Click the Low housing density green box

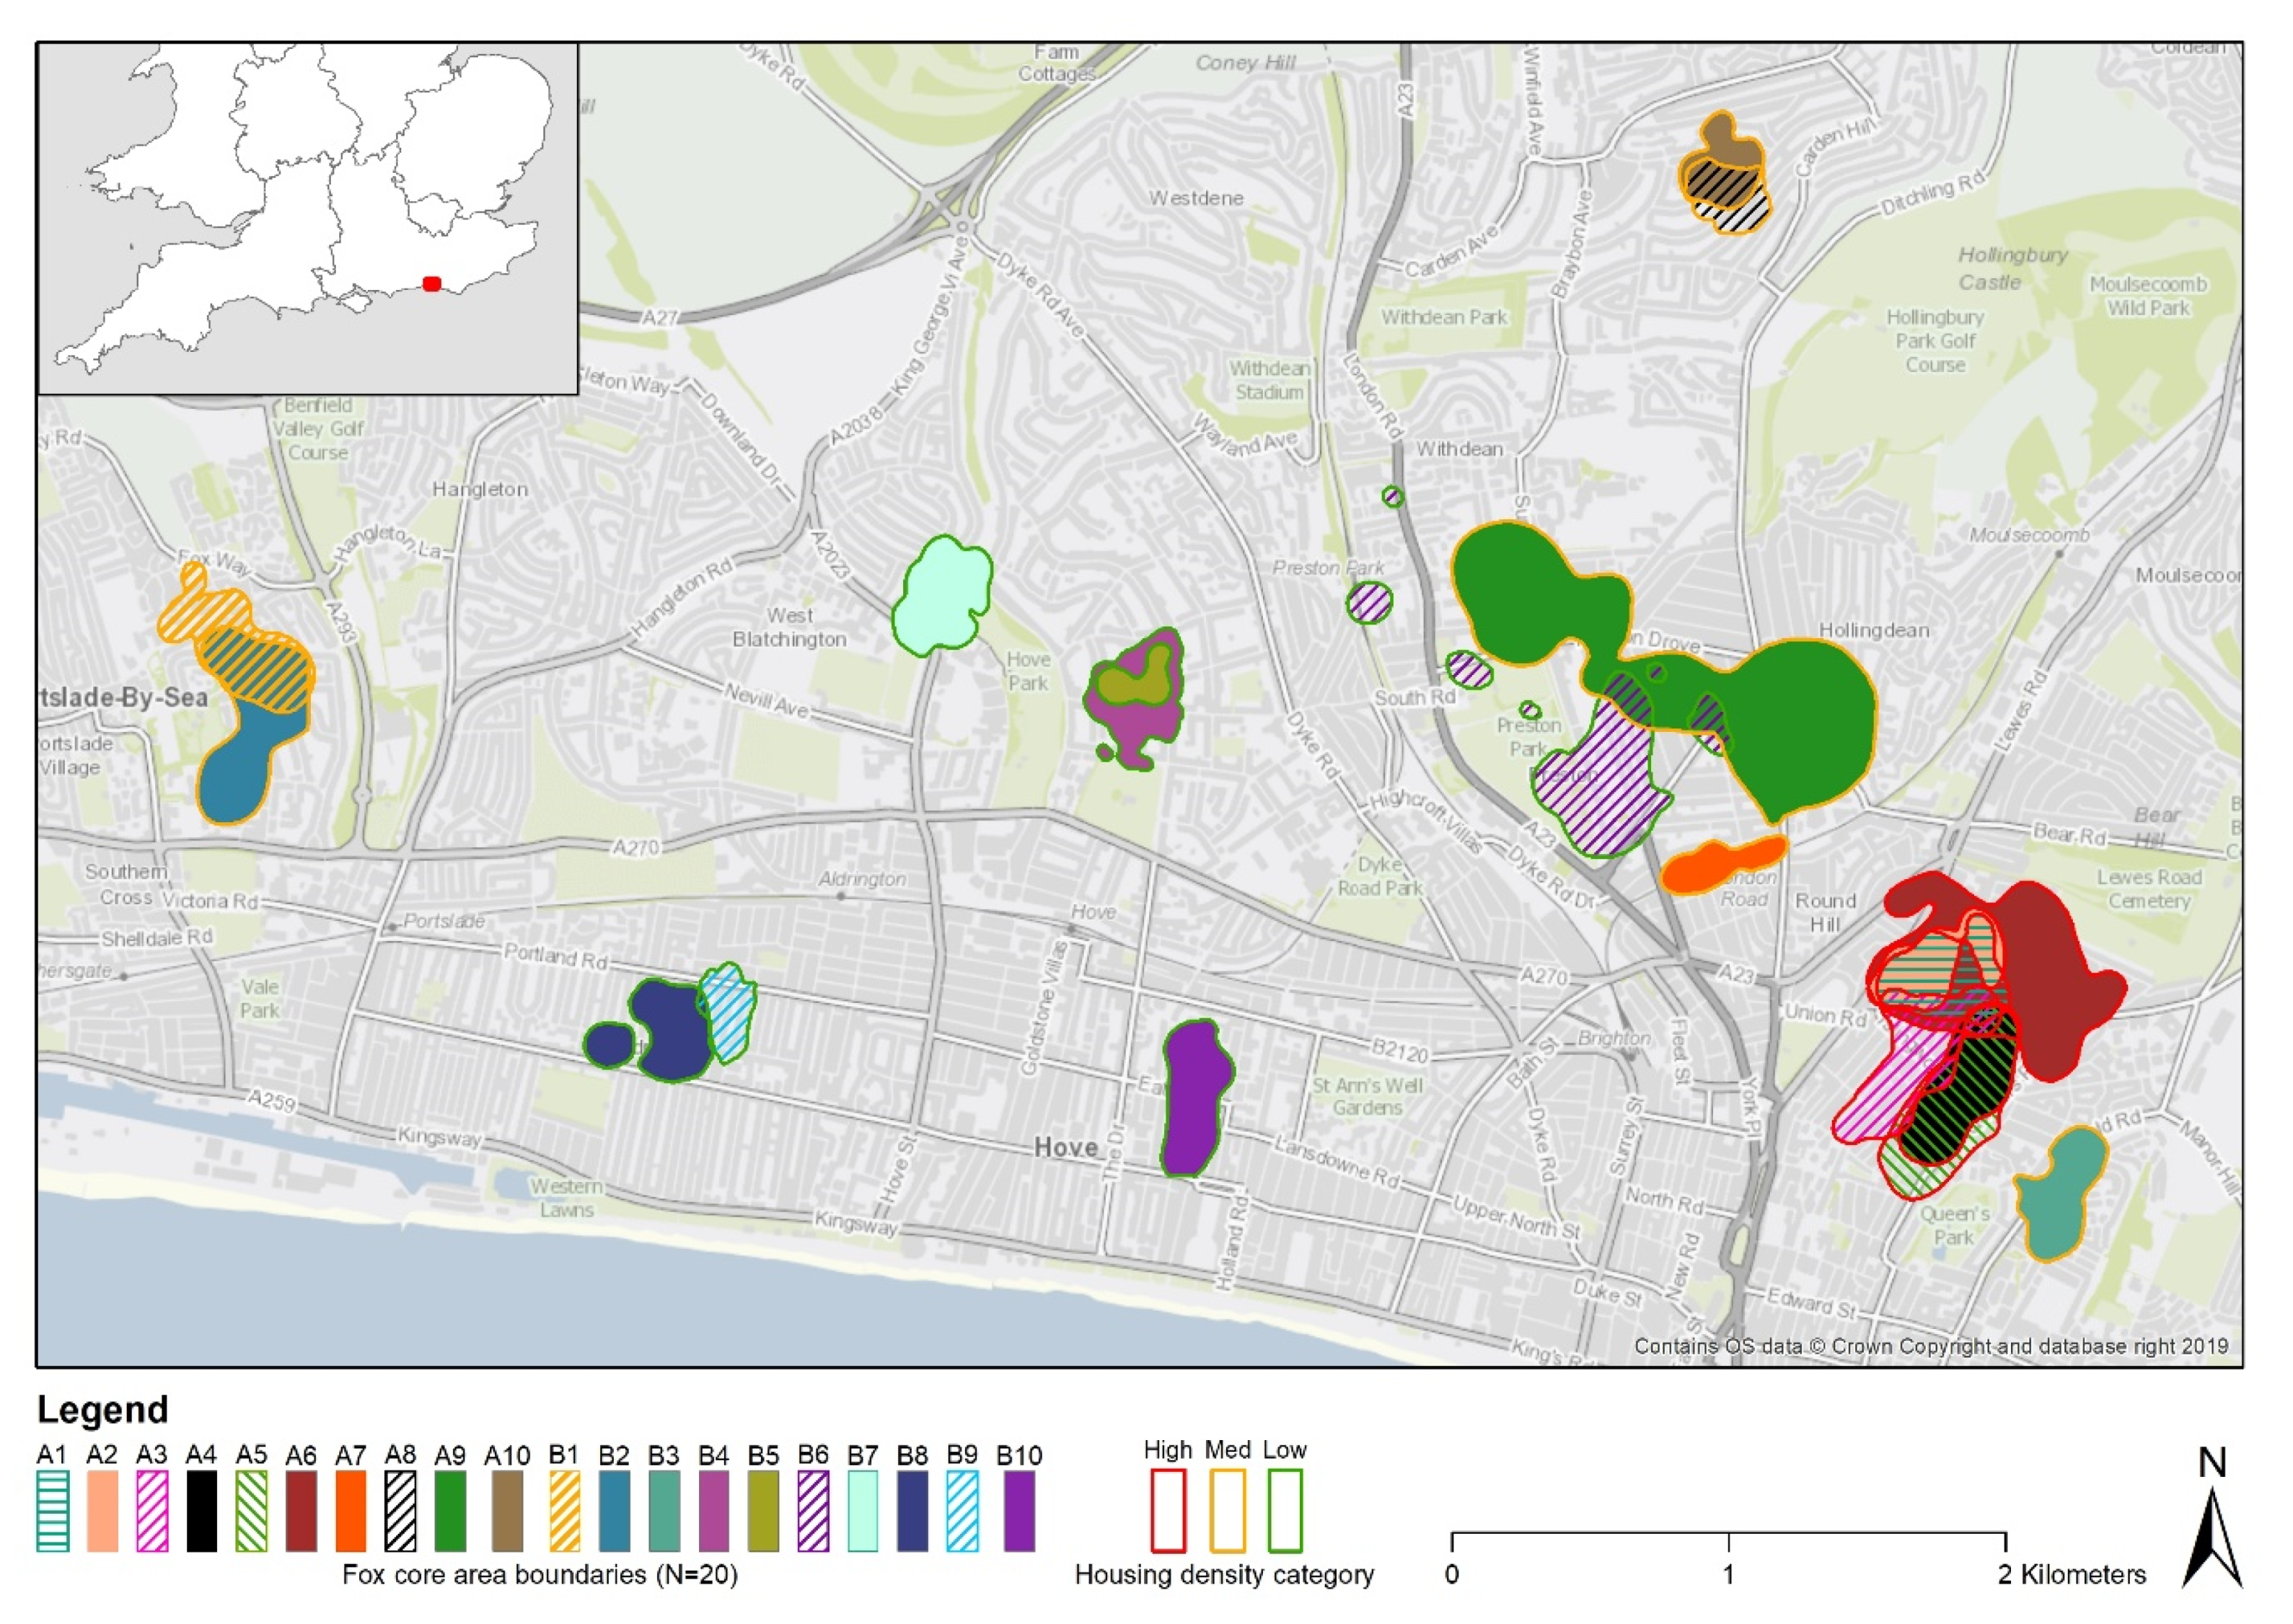(1285, 1510)
